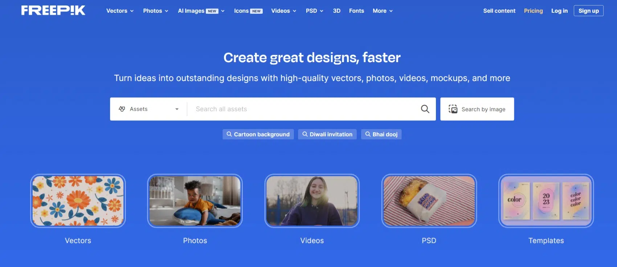
Task: Click the Diwali invitation search icon
Action: [x=305, y=134]
